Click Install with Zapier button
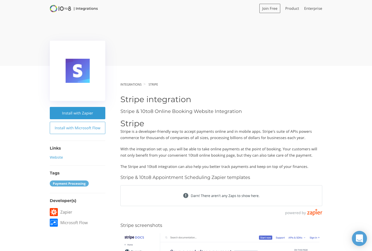The width and height of the screenshot is (372, 251). tap(77, 113)
